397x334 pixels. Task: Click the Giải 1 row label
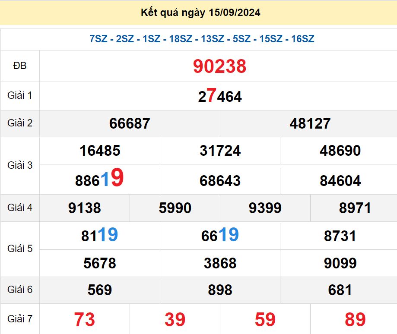pyautogui.click(x=19, y=96)
